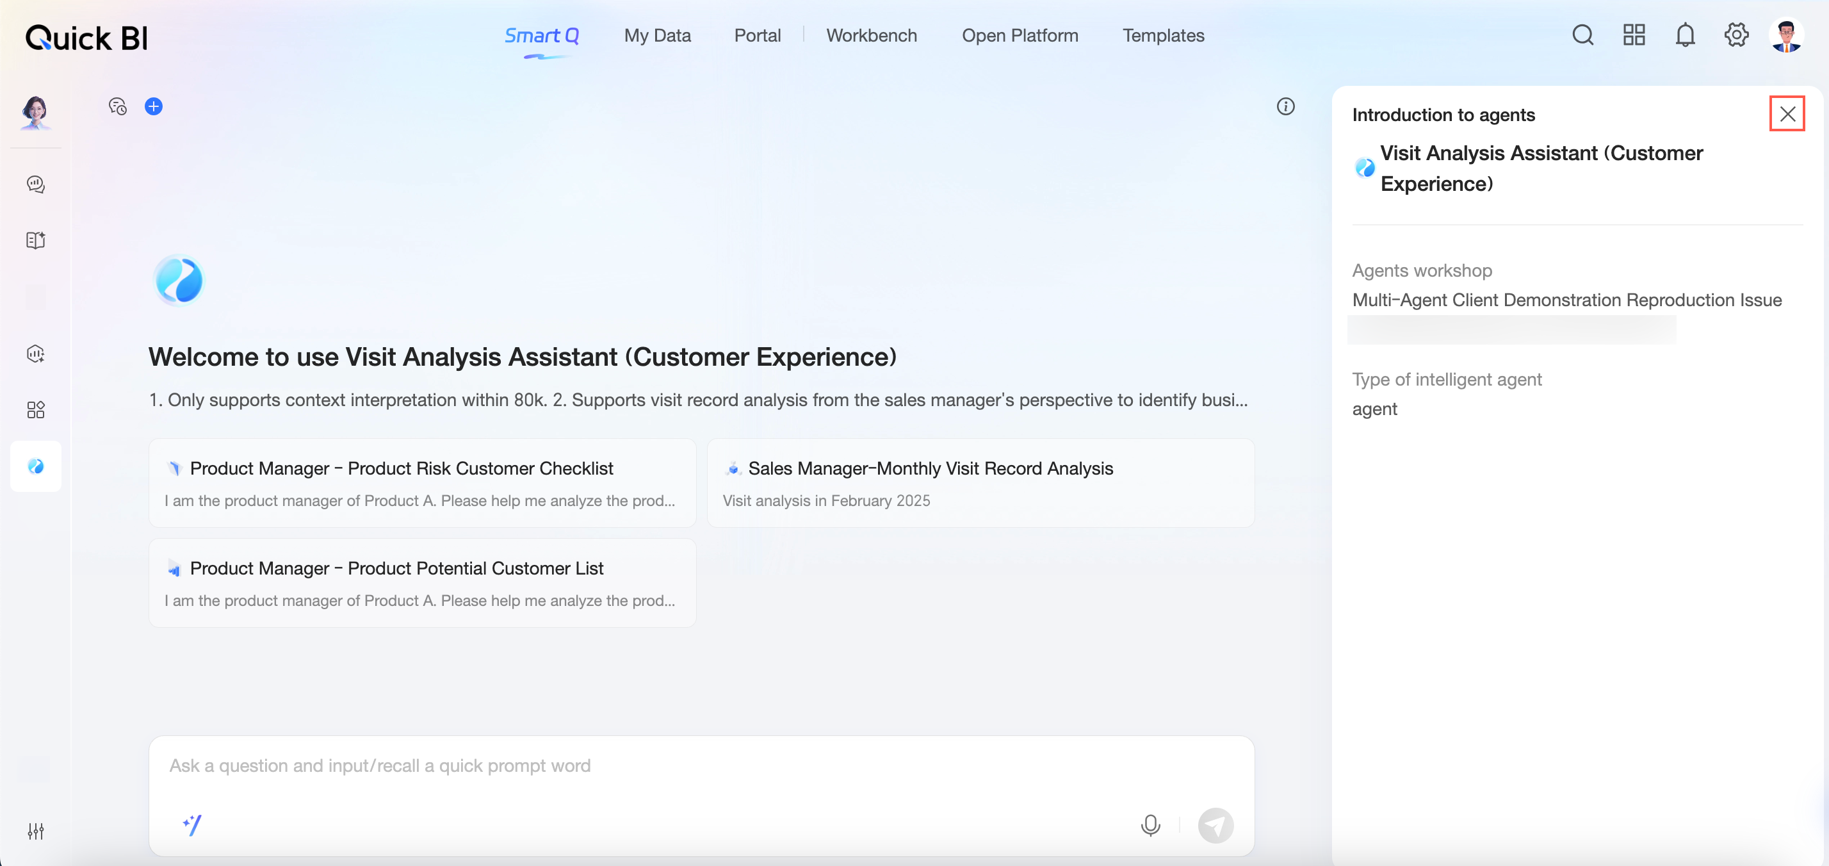Choose Product Risk Customer Checklist prompt
The image size is (1829, 866).
pyautogui.click(x=422, y=483)
